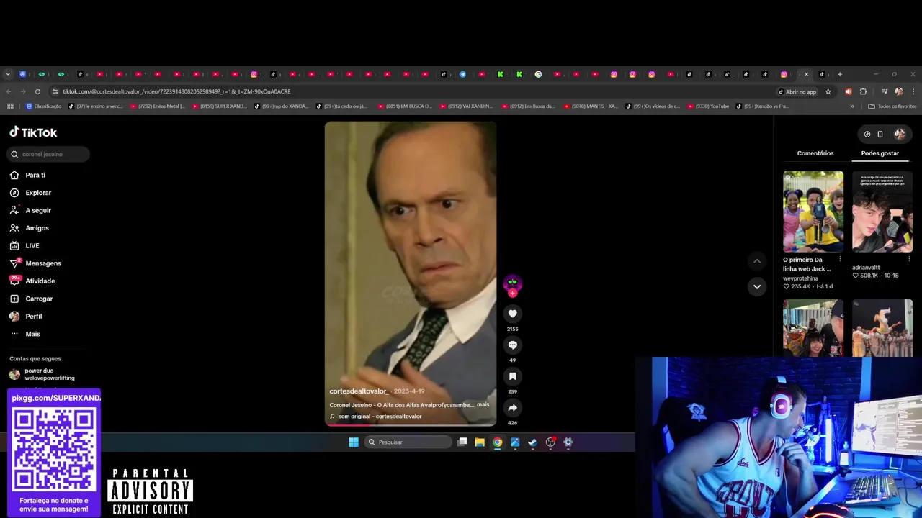Like the video with heart icon
The height and width of the screenshot is (518, 922).
[512, 314]
